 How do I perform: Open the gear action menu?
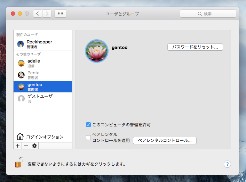pyautogui.click(x=34, y=146)
